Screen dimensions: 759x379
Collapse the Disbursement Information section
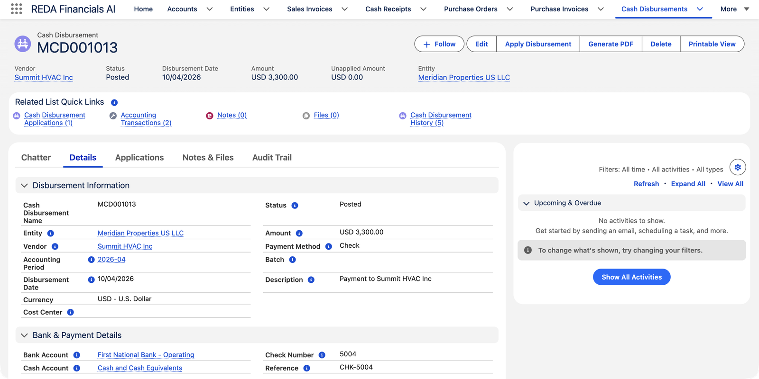point(24,186)
